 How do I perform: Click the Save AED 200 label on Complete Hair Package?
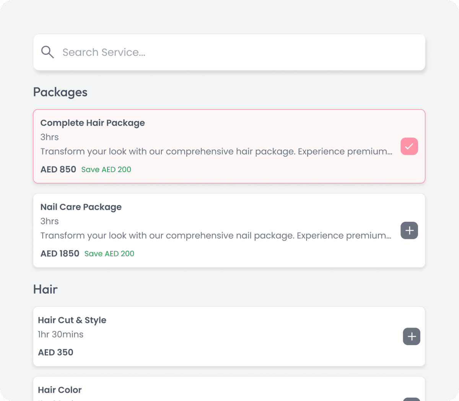[x=106, y=169]
